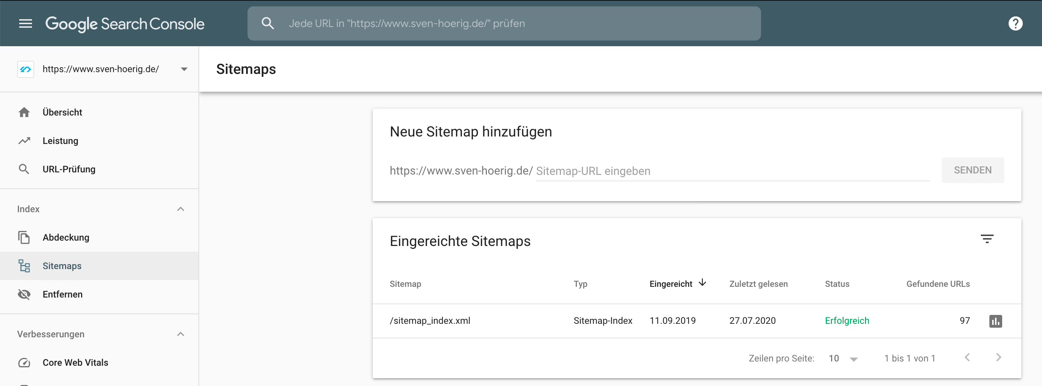Viewport: 1042px width, 386px height.
Task: Open Abdeckung report in the sidebar
Action: click(99, 237)
